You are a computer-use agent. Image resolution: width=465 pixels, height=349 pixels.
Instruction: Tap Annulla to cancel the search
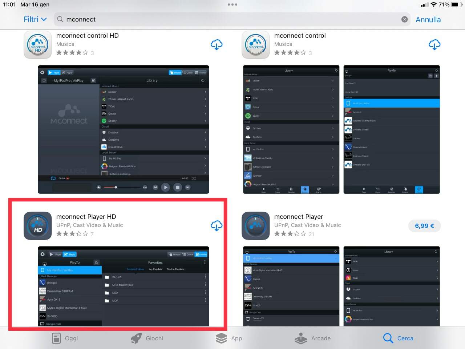(x=428, y=20)
